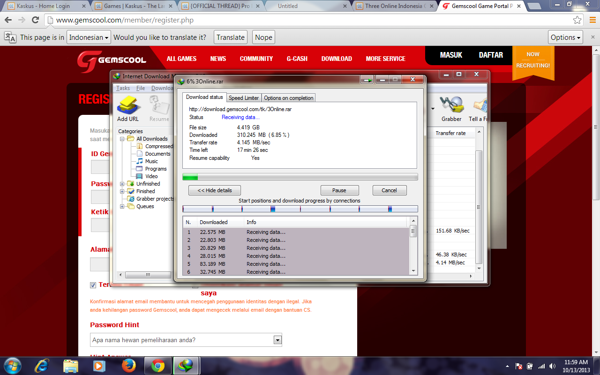Click the Tell a Friend toolbar icon
This screenshot has height=375, width=600.
pyautogui.click(x=480, y=105)
